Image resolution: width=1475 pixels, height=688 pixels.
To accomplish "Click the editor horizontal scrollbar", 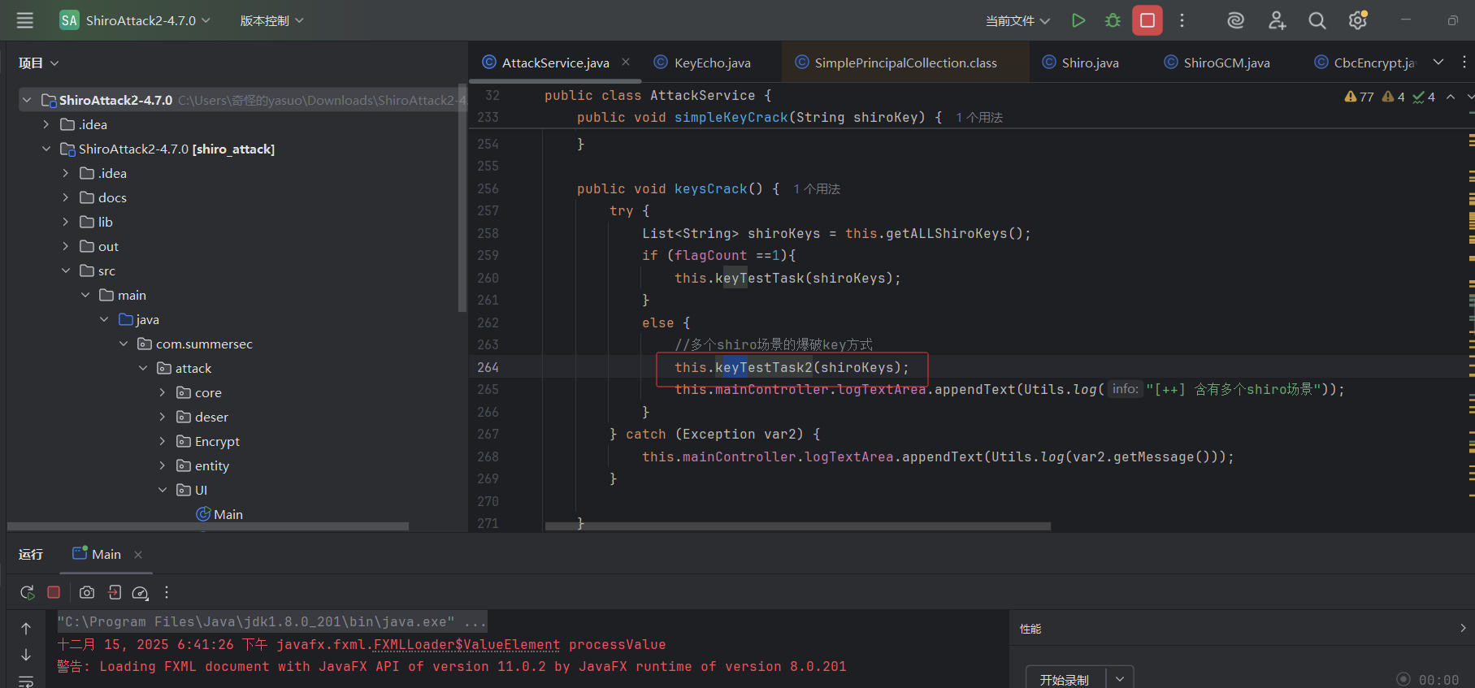I will tap(796, 526).
